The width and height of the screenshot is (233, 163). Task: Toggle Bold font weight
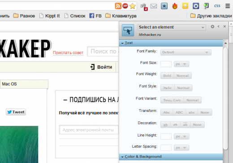[x=167, y=76]
